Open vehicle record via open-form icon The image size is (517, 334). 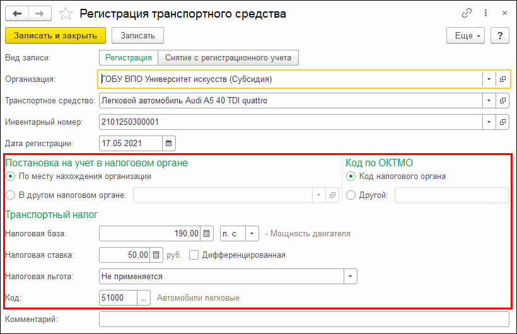click(x=502, y=100)
